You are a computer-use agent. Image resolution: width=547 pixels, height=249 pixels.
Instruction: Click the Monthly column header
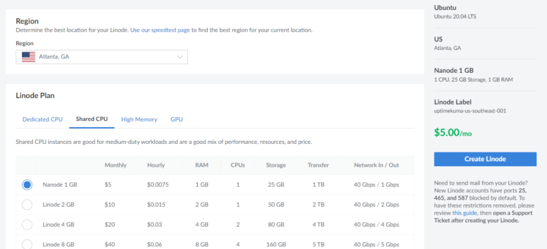click(x=115, y=165)
